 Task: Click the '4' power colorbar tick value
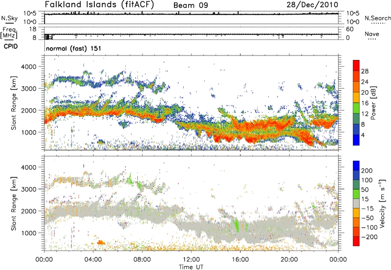[x=363, y=135]
